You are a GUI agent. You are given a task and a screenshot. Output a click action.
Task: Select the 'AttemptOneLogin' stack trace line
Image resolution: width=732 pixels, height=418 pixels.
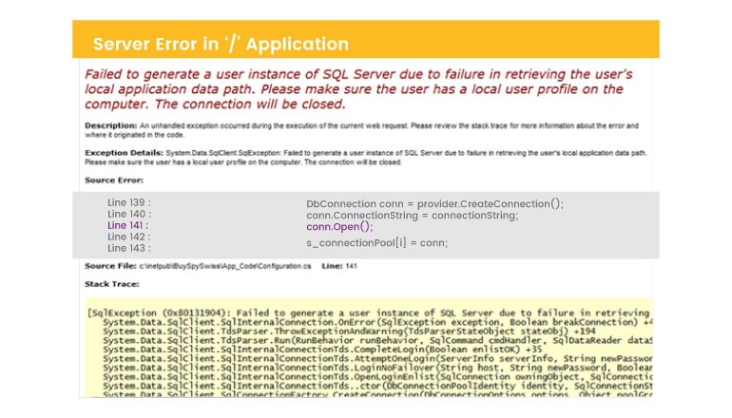377,358
